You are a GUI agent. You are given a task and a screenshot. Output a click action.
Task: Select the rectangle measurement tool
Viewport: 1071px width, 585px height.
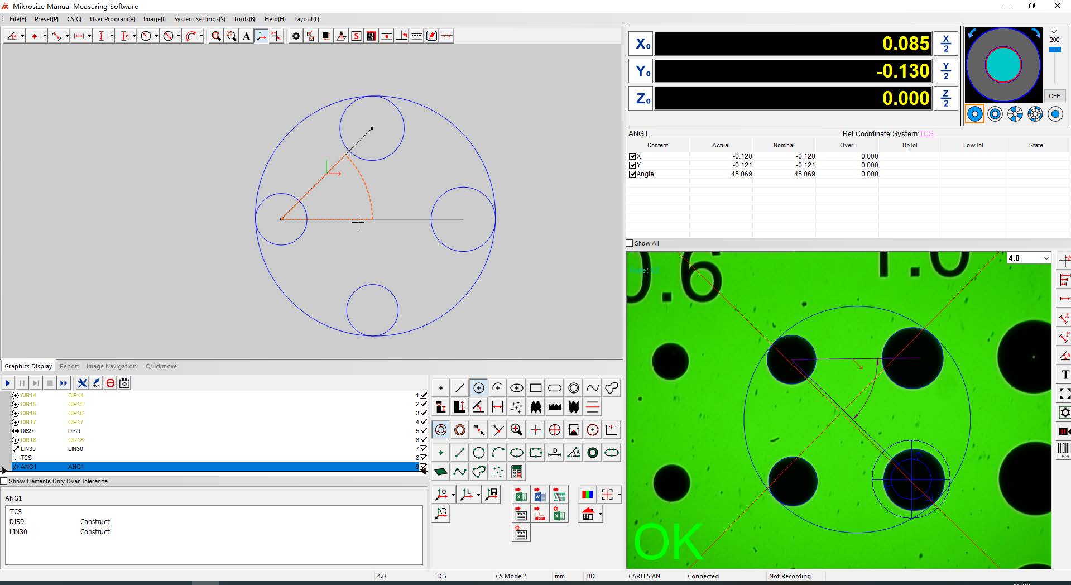pyautogui.click(x=535, y=388)
